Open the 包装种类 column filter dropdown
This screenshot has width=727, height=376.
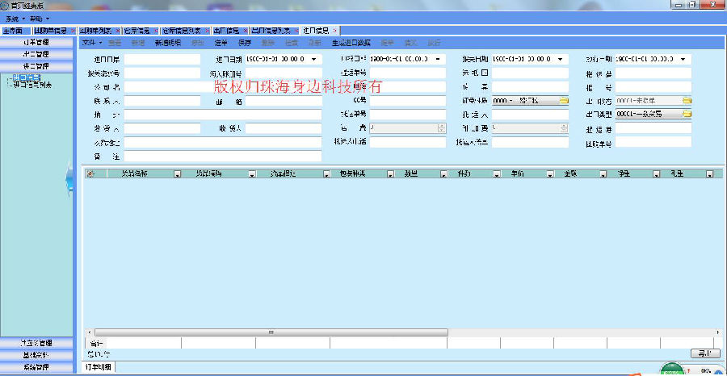point(390,174)
